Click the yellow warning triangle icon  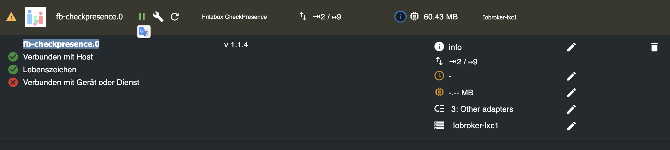click(x=11, y=17)
